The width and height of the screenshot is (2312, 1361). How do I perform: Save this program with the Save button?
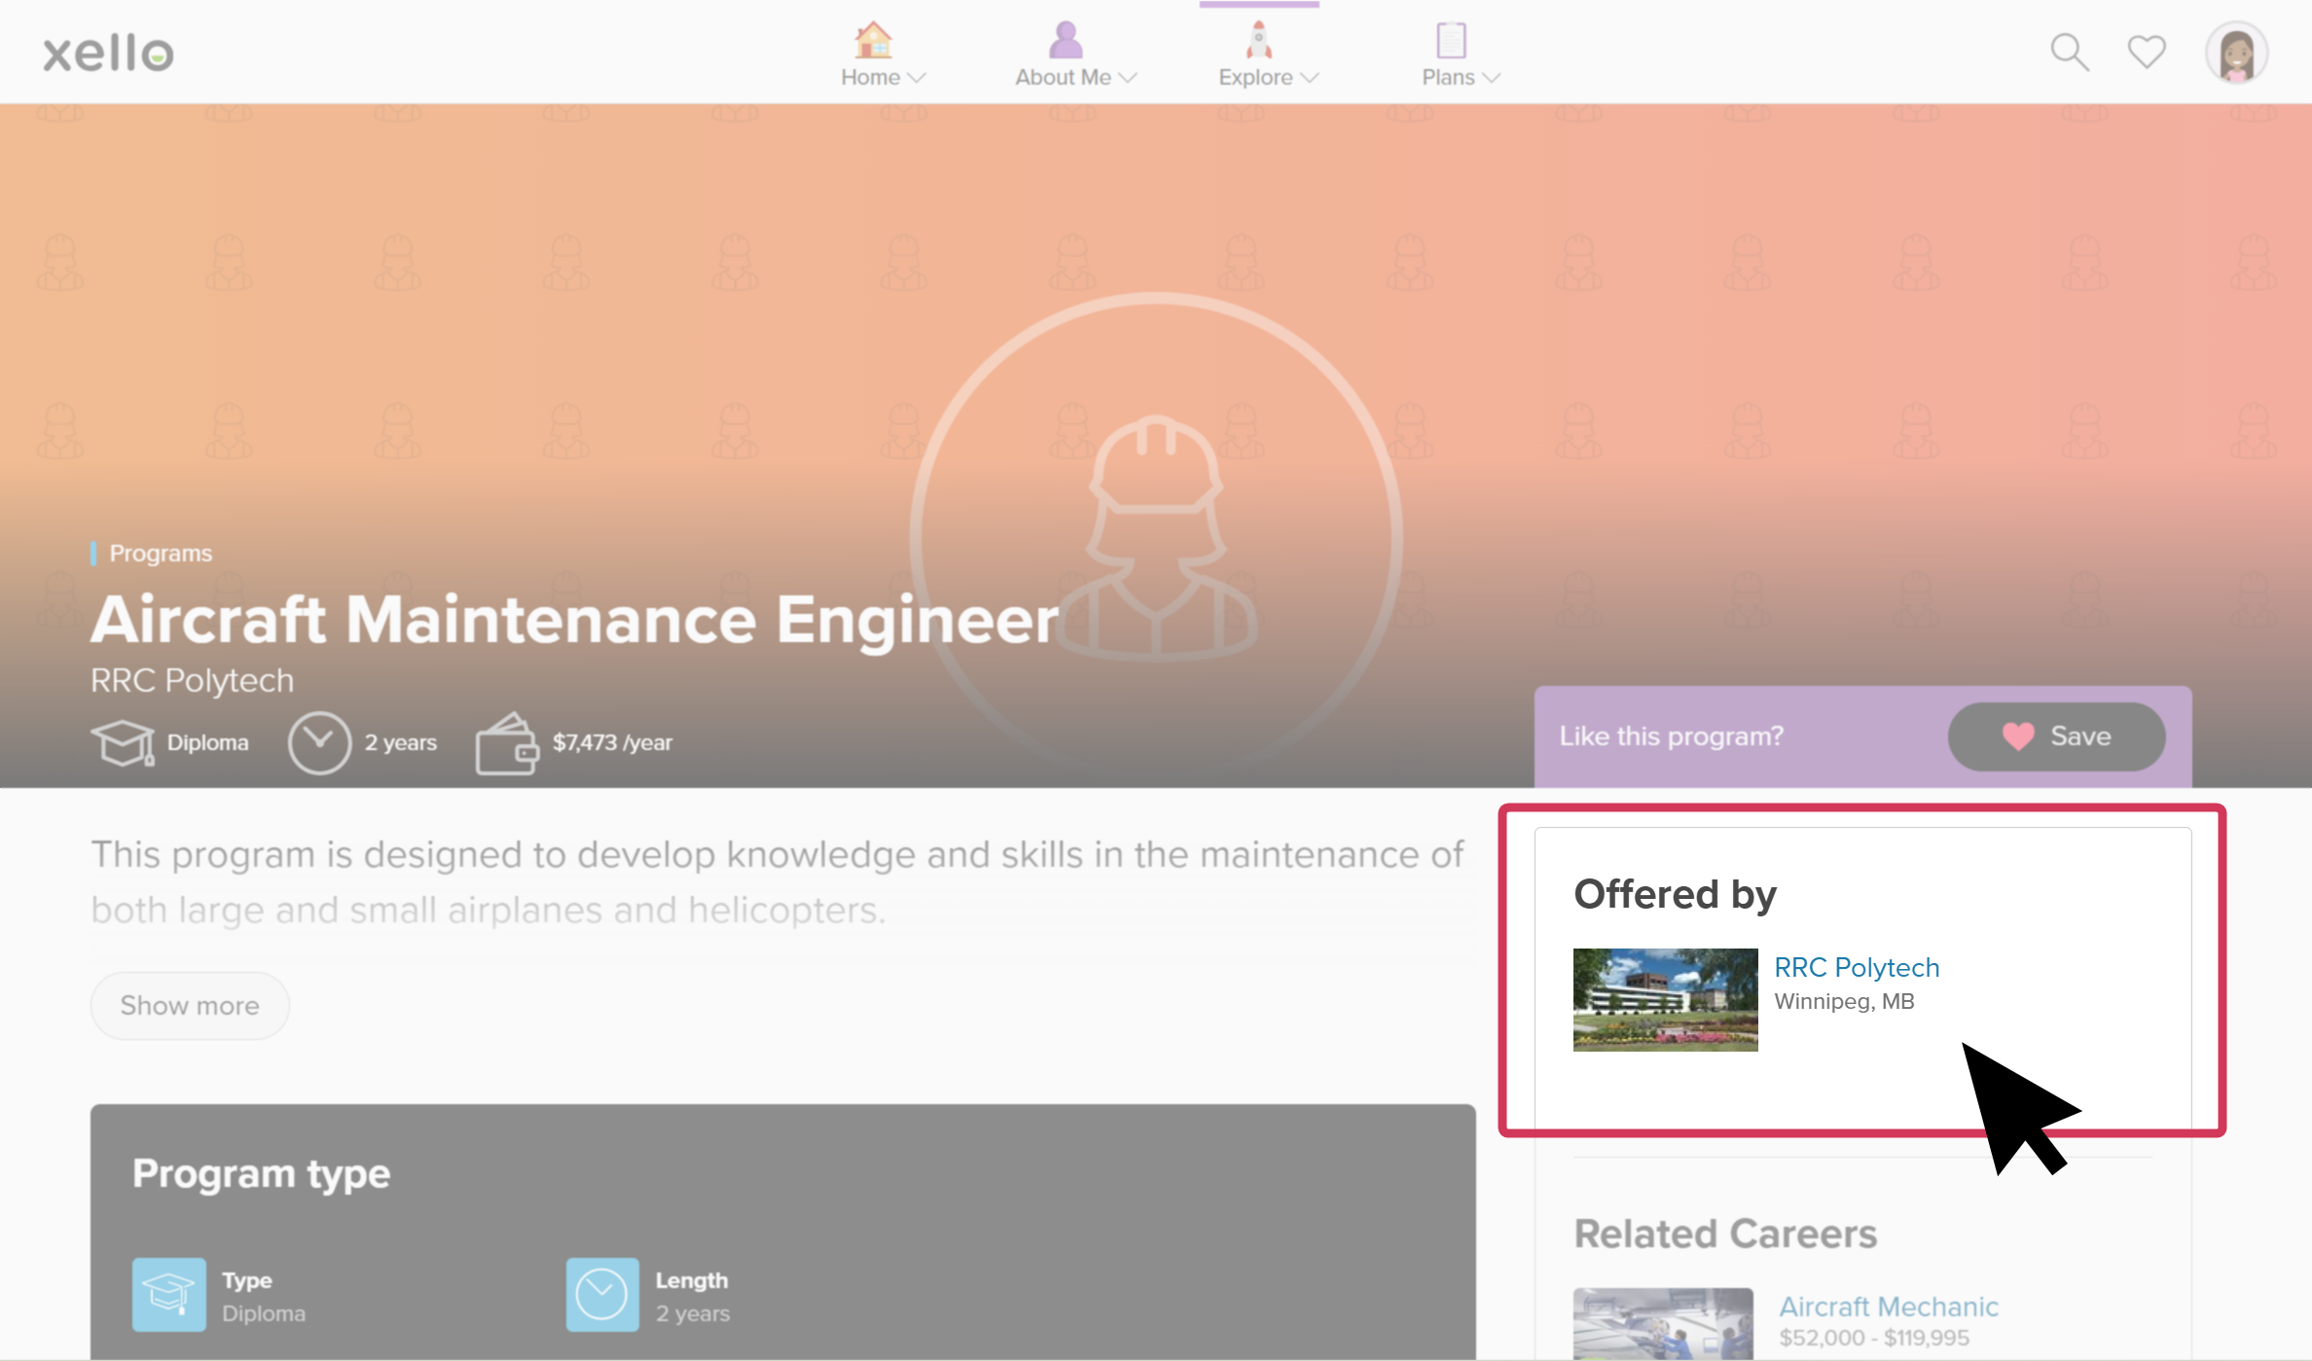click(2056, 736)
